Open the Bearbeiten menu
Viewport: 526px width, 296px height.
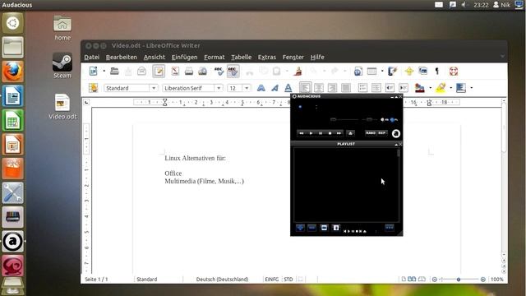pyautogui.click(x=122, y=57)
